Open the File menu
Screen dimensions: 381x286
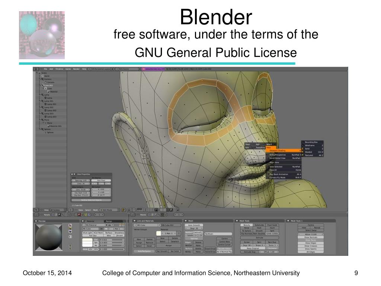click(x=45, y=69)
